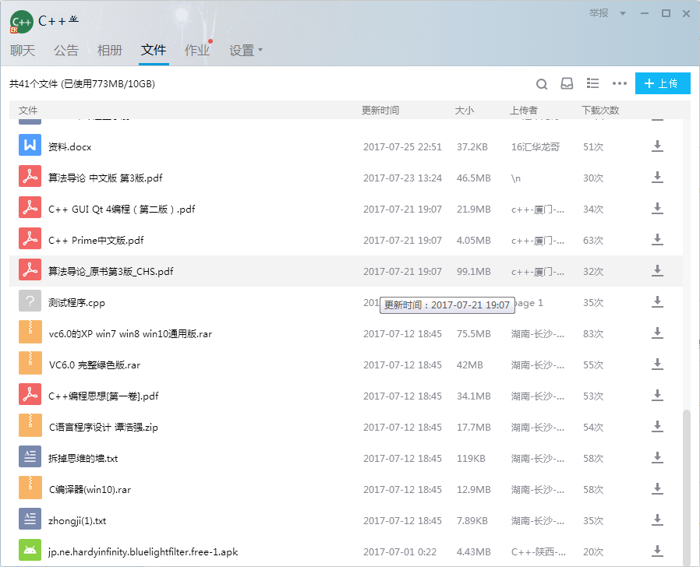Download VC6.0 完整绿色版.rar
Image resolution: width=700 pixels, height=567 pixels.
(657, 364)
